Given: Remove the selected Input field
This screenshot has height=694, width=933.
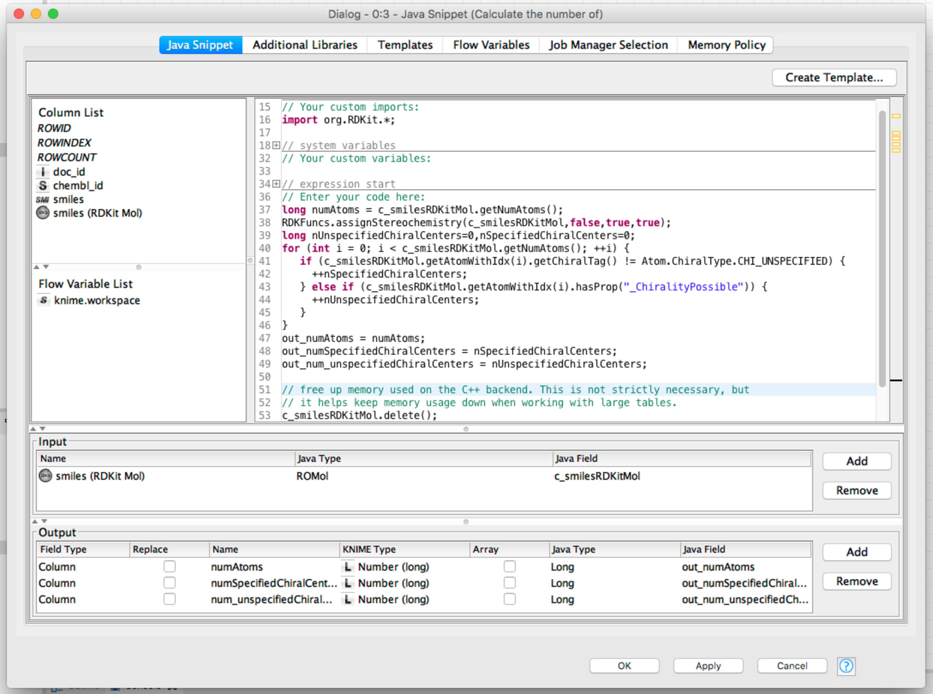Looking at the screenshot, I should [x=857, y=490].
